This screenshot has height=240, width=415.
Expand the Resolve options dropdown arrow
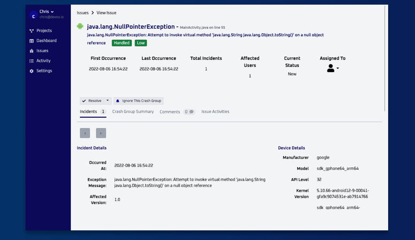[x=108, y=100]
